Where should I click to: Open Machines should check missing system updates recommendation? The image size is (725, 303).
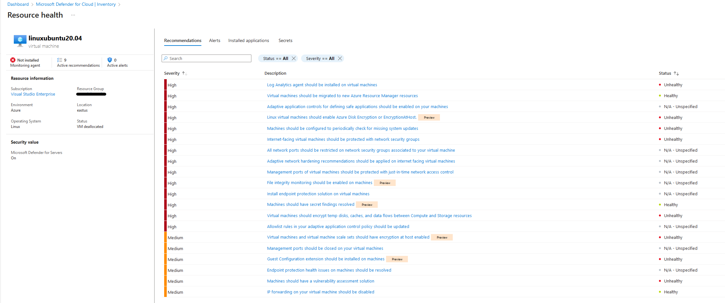pos(342,129)
